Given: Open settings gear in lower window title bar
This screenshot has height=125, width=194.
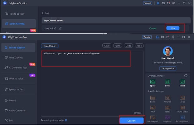Looking at the screenshot, I should [x=173, y=37].
